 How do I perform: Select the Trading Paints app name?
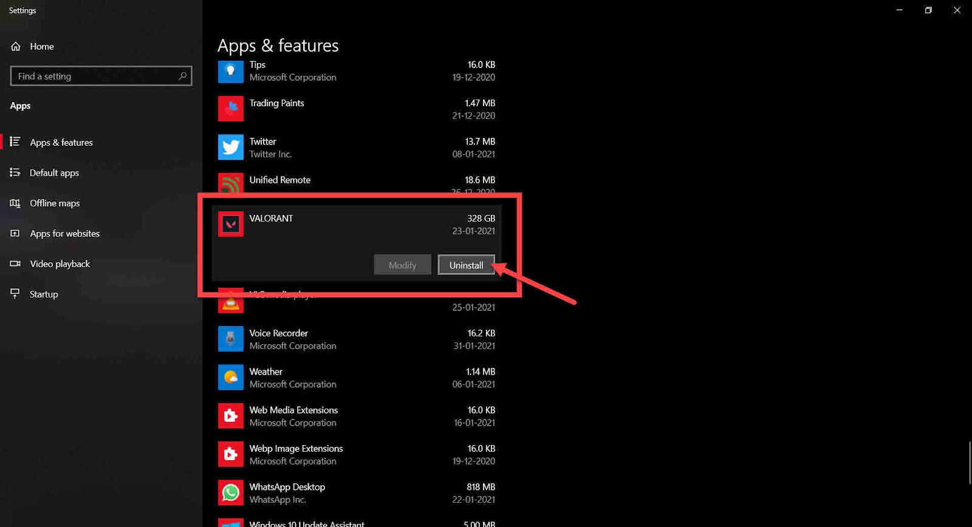[x=276, y=103]
